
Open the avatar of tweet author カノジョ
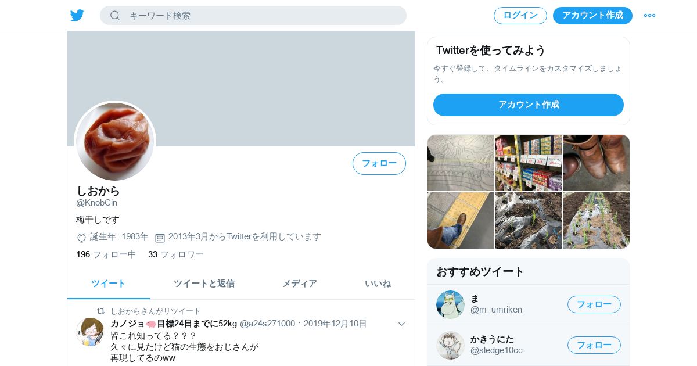point(90,332)
